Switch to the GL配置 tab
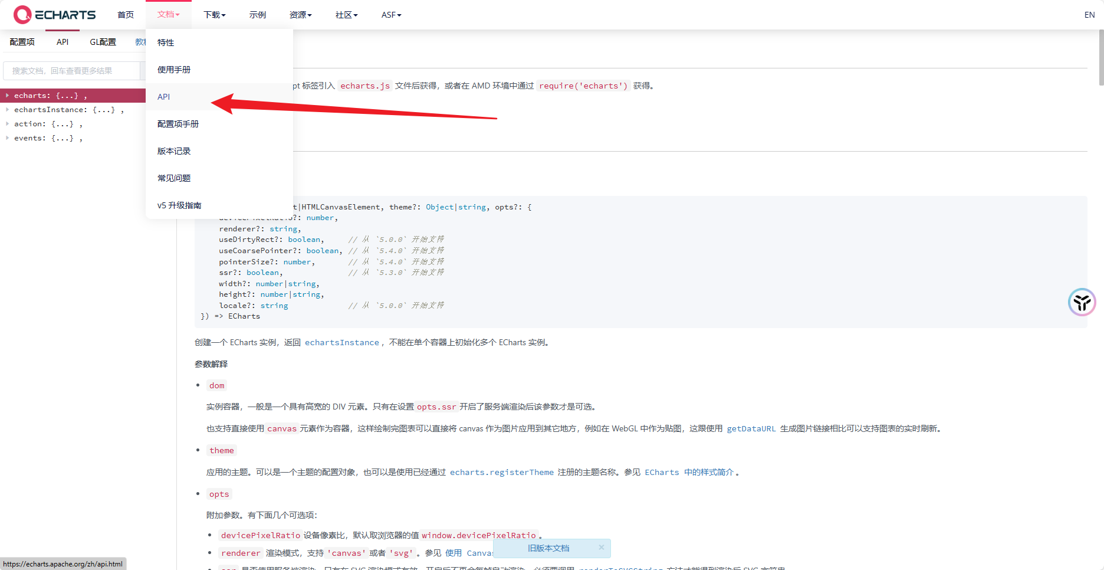Screen dimensions: 1104x570 [x=103, y=42]
